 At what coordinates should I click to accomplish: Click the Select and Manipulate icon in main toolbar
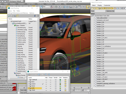(56, 7)
